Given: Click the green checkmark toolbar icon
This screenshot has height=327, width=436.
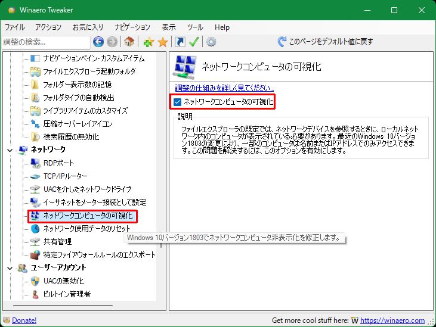Looking at the screenshot, I should tap(194, 42).
